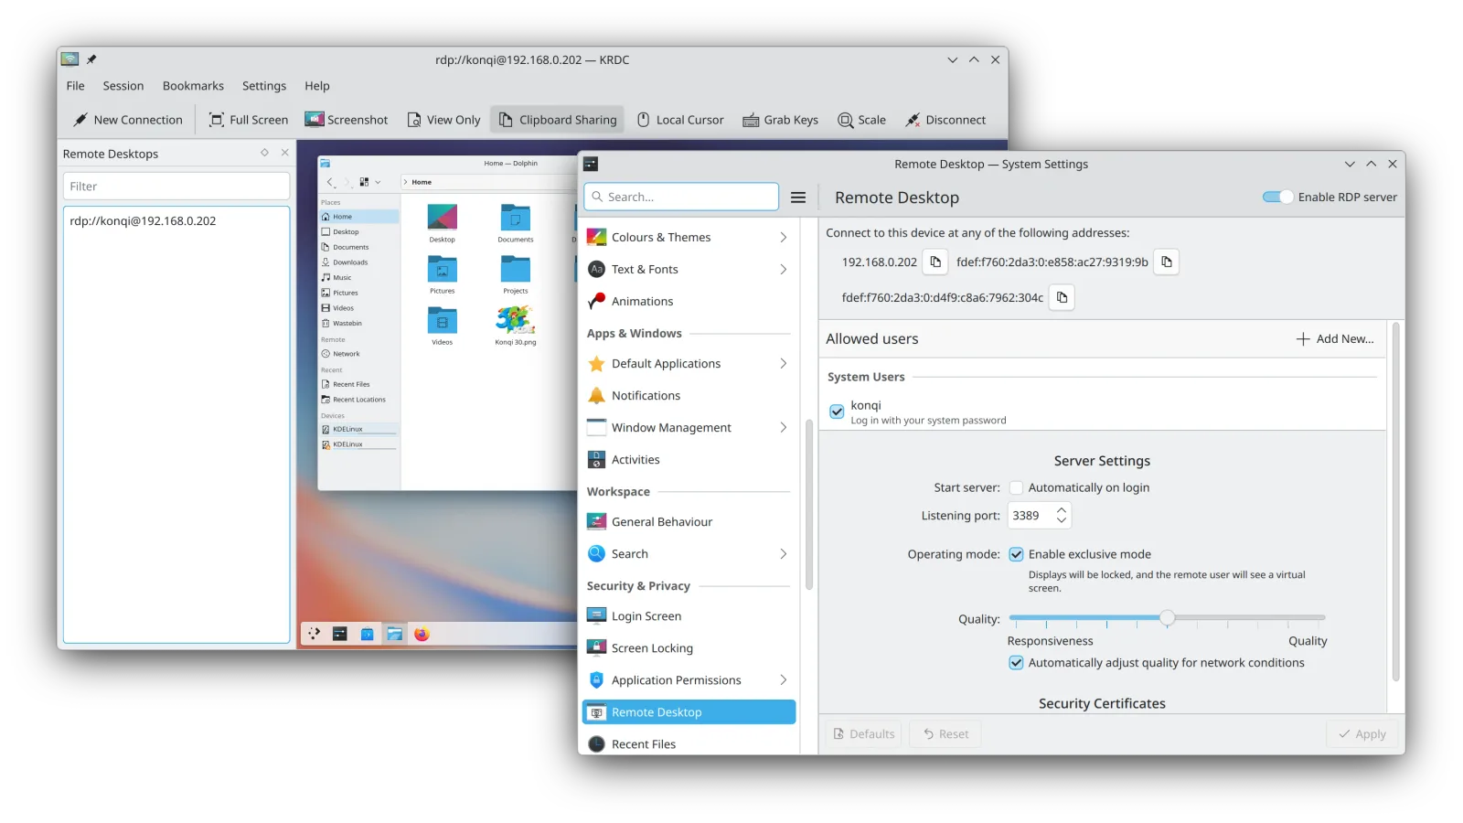The image size is (1463, 823).
Task: Open the Settings menu in KRDC
Action: tap(264, 86)
